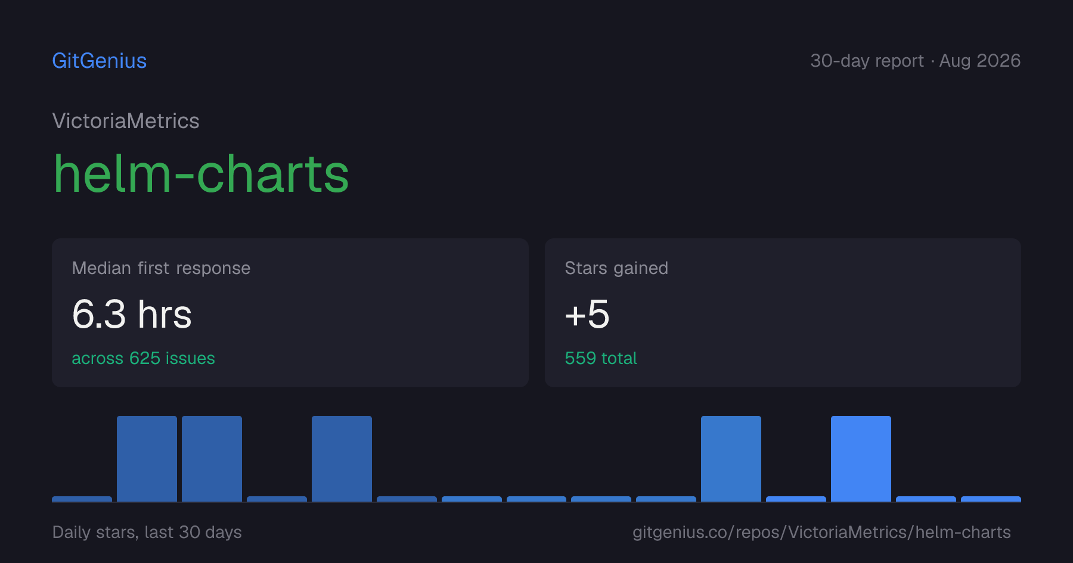Select the VictoriaMetrics organization name

click(x=126, y=121)
